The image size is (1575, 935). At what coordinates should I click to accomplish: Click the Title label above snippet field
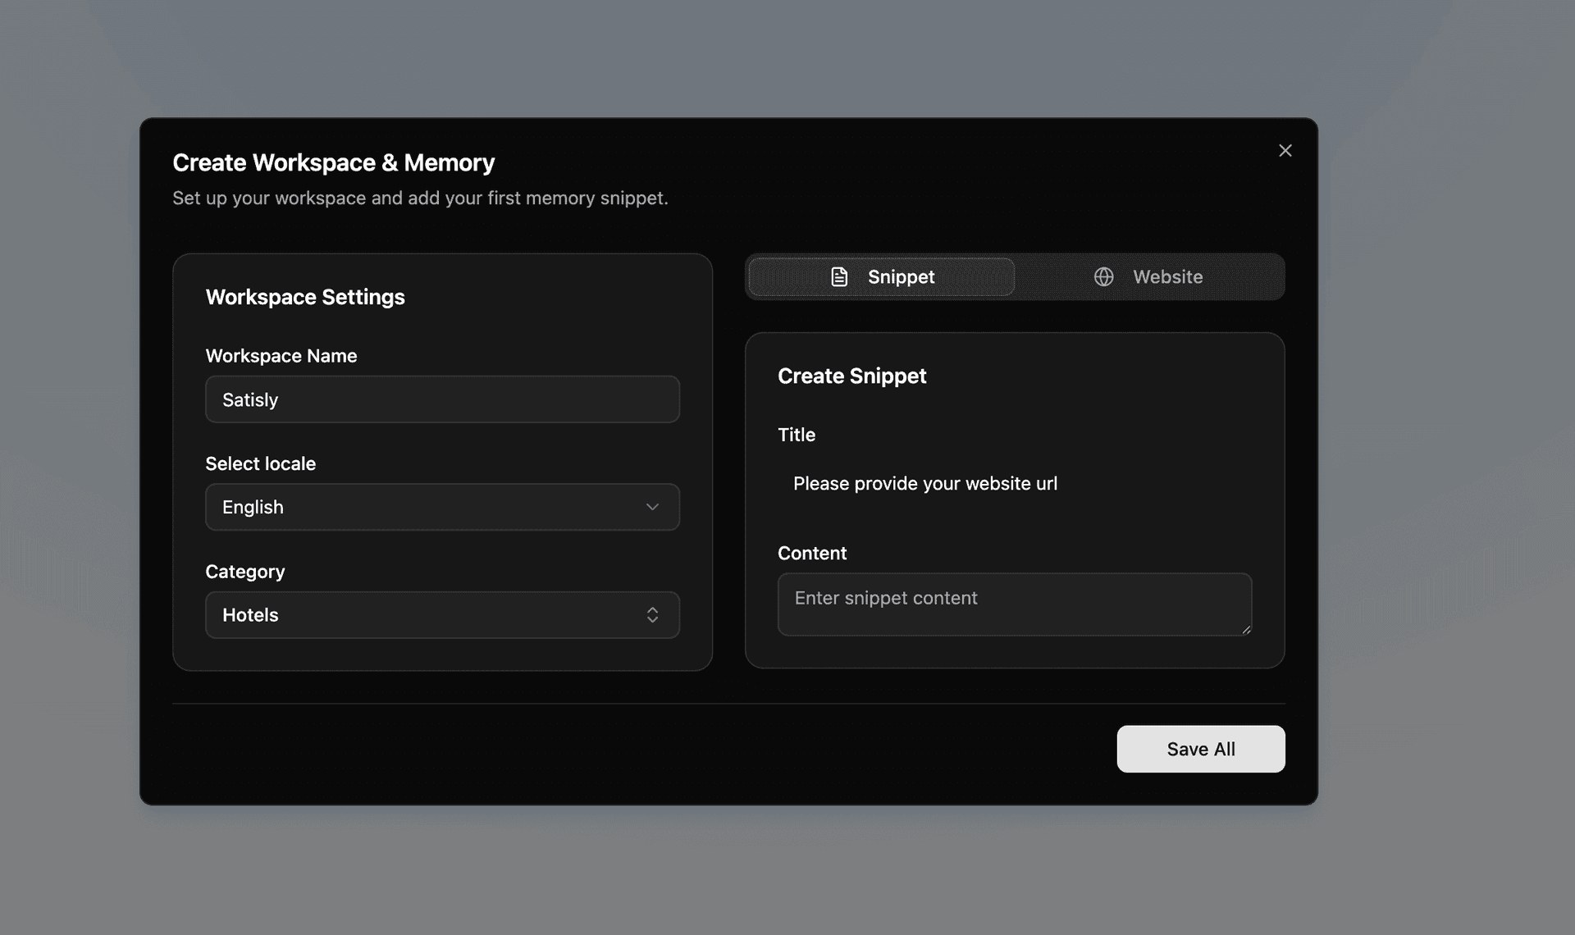click(x=796, y=435)
